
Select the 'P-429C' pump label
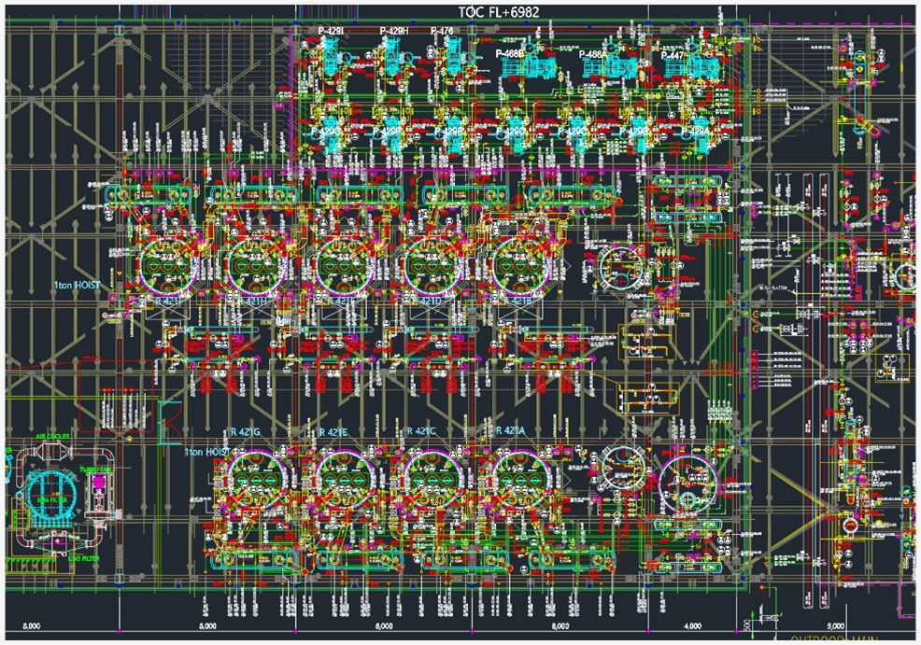coord(572,132)
